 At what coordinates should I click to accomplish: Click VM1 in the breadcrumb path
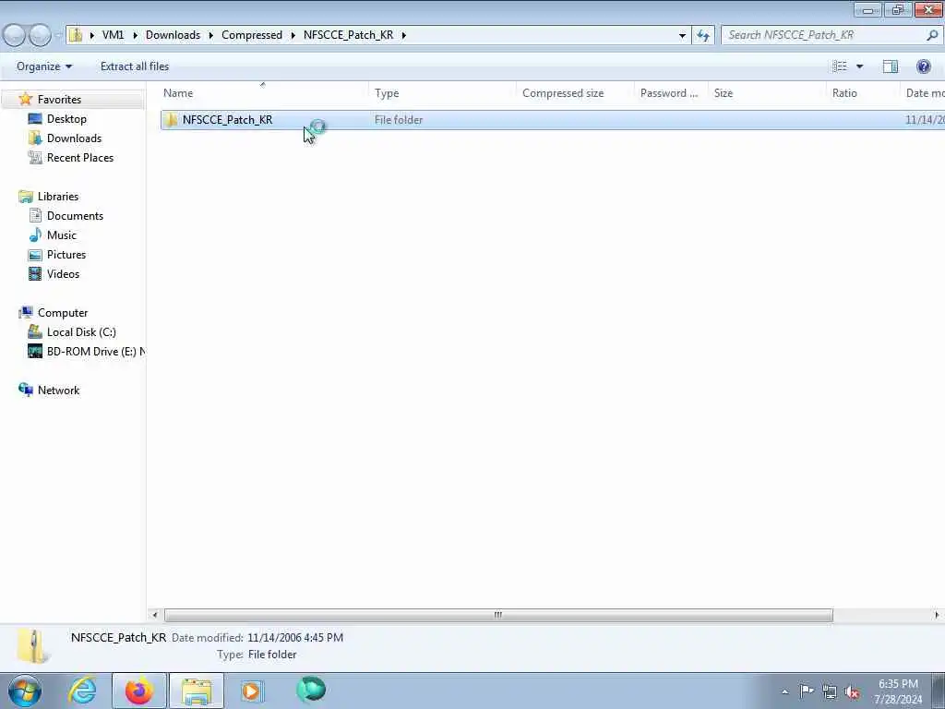point(113,35)
